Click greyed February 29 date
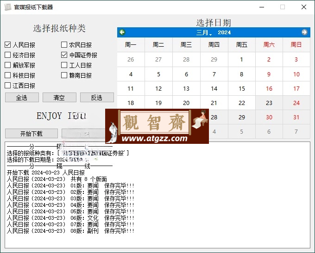Viewport: 315px width, 253px height. [214, 60]
